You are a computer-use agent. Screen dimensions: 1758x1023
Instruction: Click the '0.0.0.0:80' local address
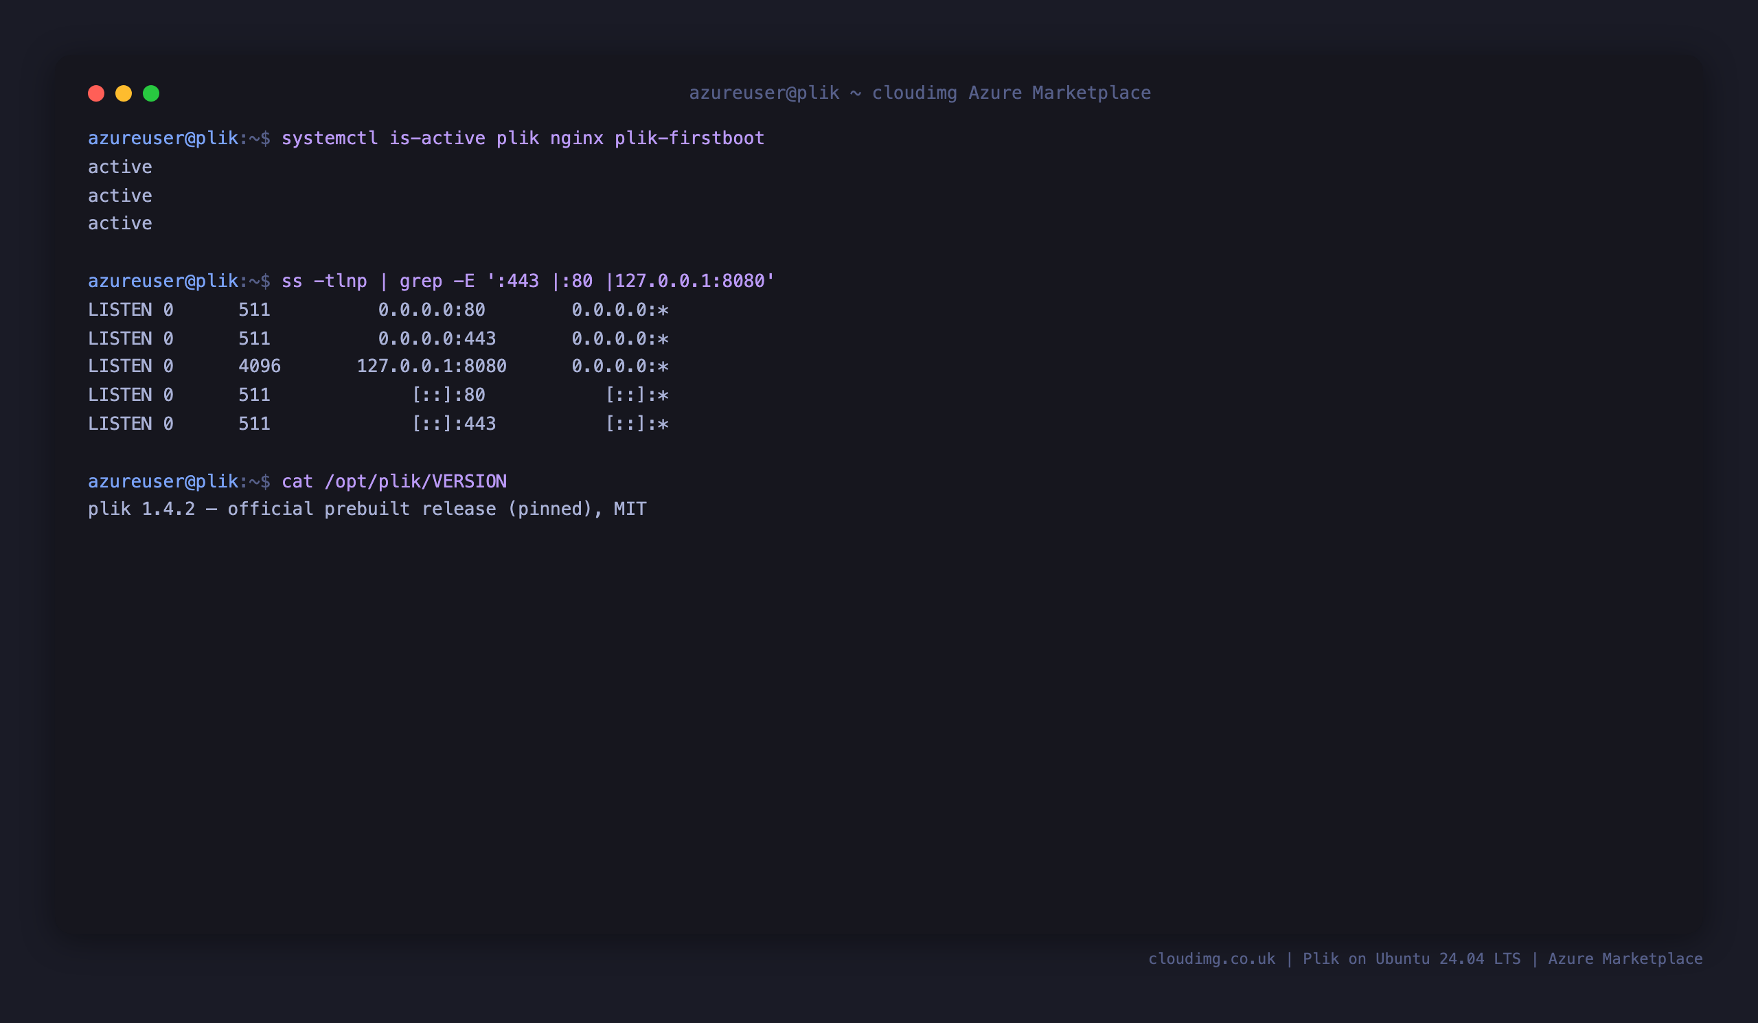(432, 310)
